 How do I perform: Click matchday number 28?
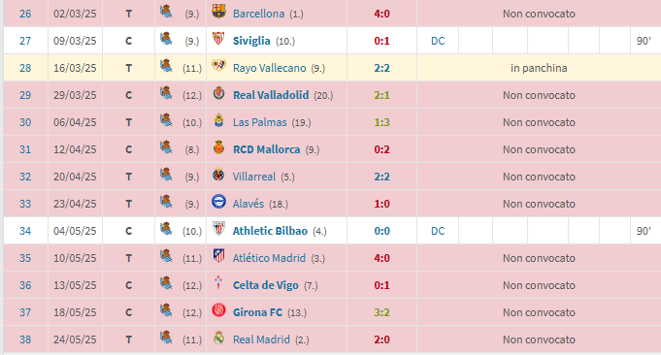pyautogui.click(x=25, y=68)
